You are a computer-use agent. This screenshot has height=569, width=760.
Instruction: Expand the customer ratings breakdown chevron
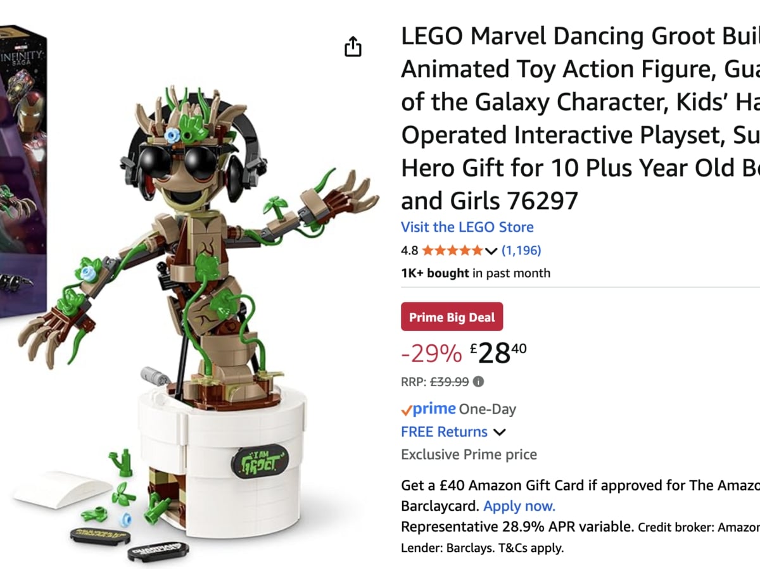491,251
